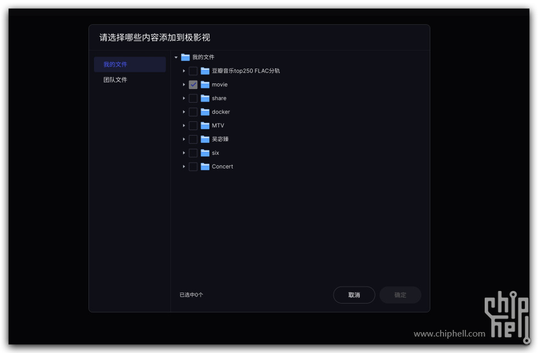Check the Concert folder checkbox

coord(193,166)
